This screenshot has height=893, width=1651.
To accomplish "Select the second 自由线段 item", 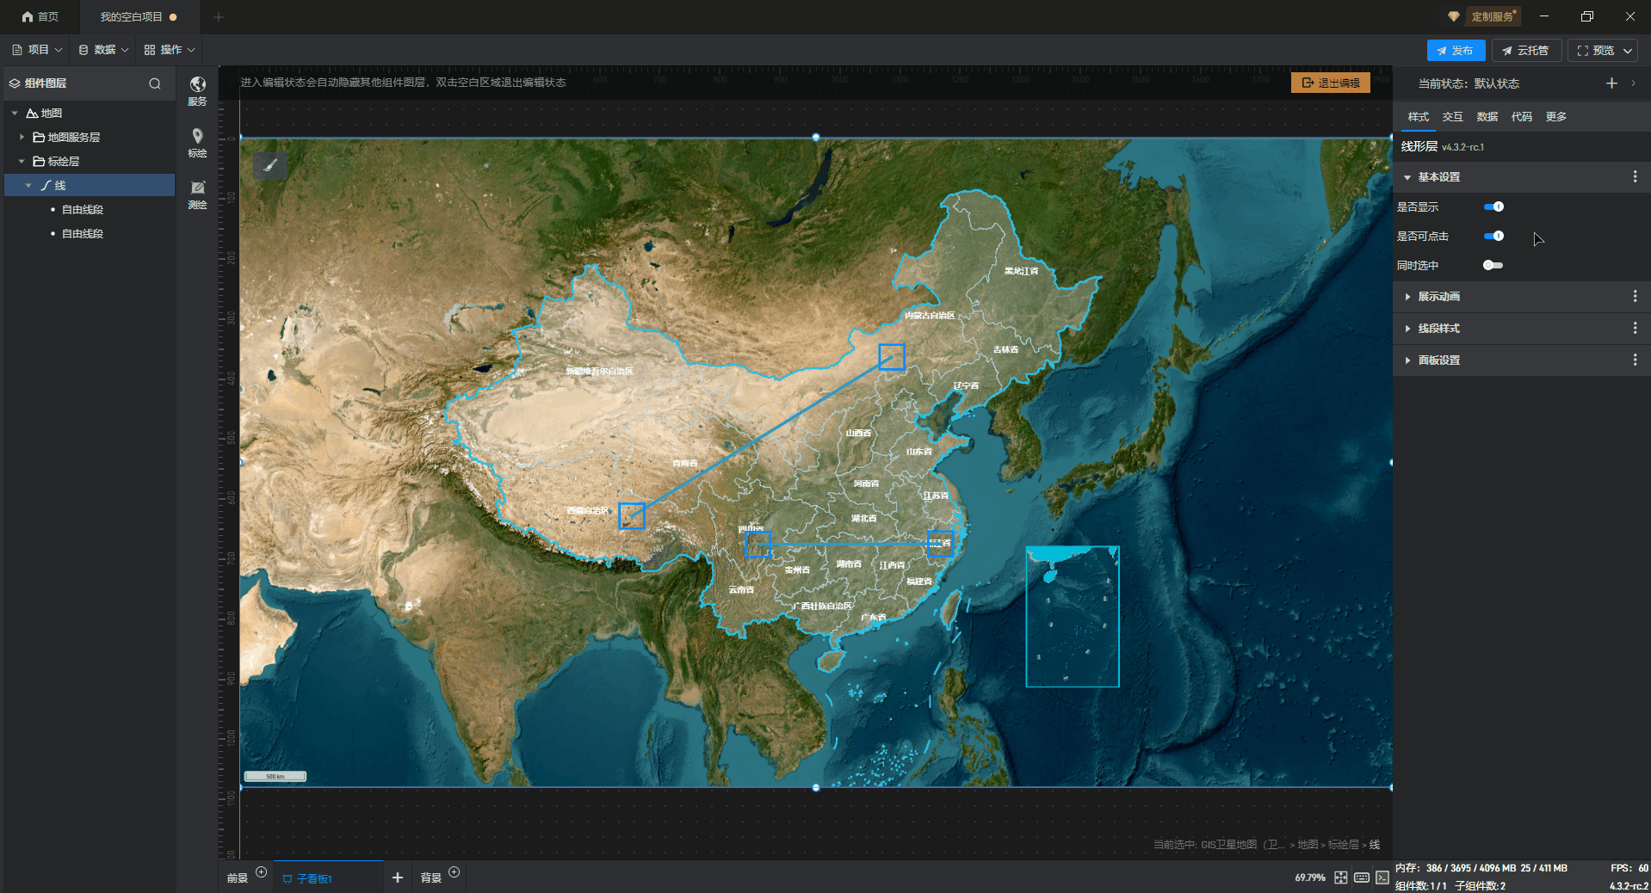I will (83, 233).
